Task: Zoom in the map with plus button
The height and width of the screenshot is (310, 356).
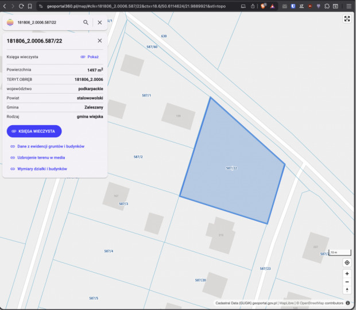Action: tap(347, 274)
